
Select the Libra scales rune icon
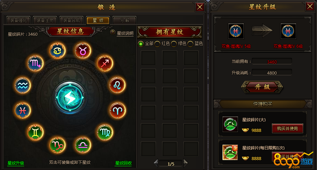coord(83,145)
